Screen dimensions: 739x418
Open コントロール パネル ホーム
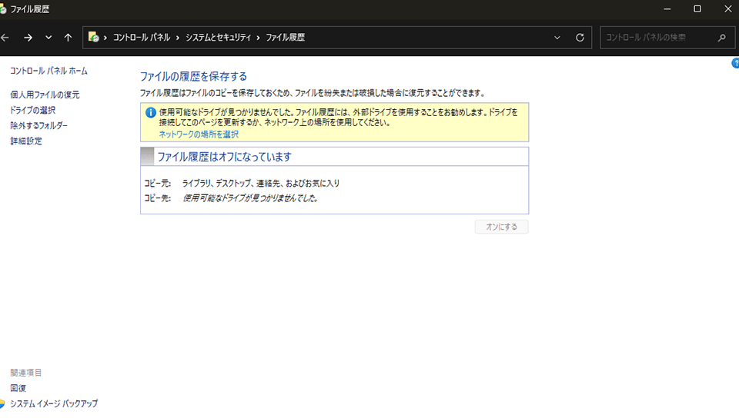pos(49,71)
